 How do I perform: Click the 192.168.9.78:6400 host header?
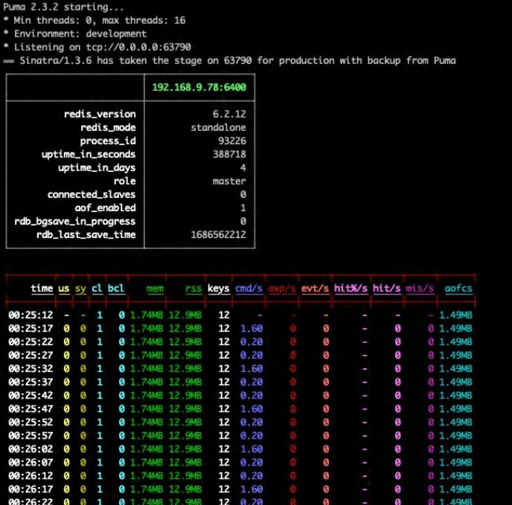(199, 87)
